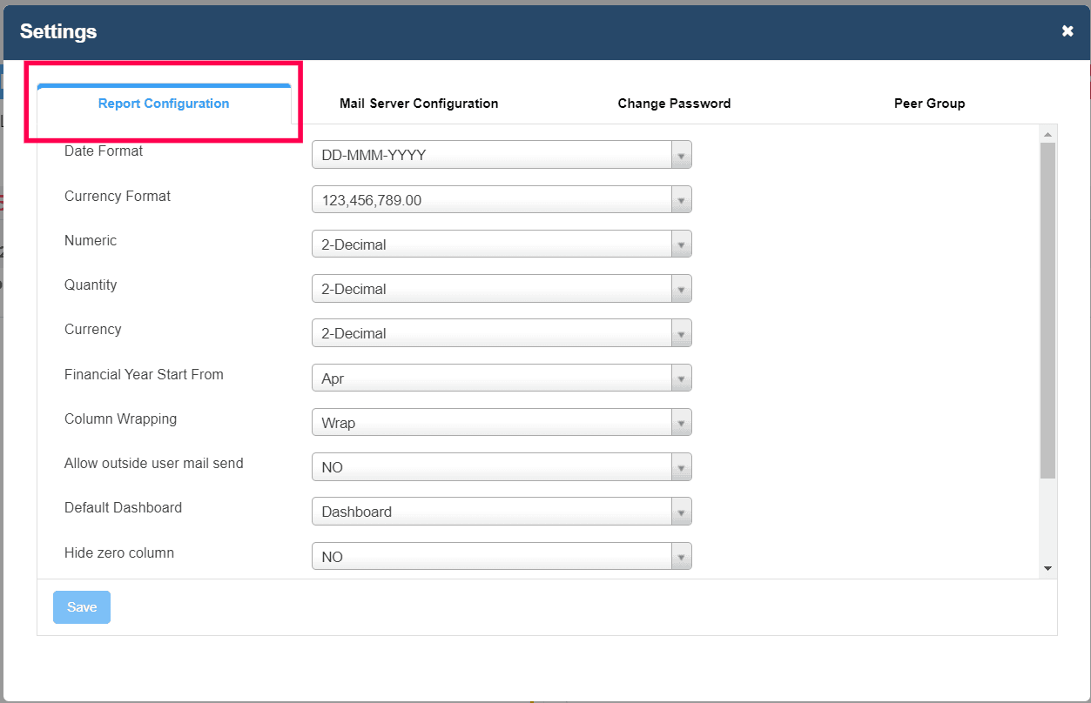Choose a Numeric decimal option
1091x703 pixels.
click(502, 244)
